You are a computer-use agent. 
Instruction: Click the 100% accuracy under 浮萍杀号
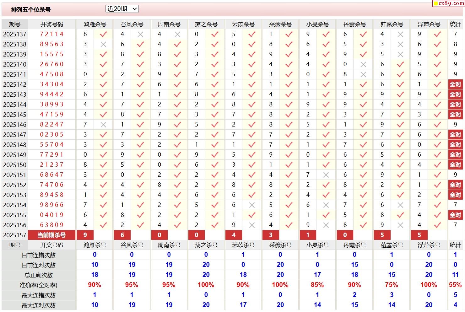[x=429, y=285]
